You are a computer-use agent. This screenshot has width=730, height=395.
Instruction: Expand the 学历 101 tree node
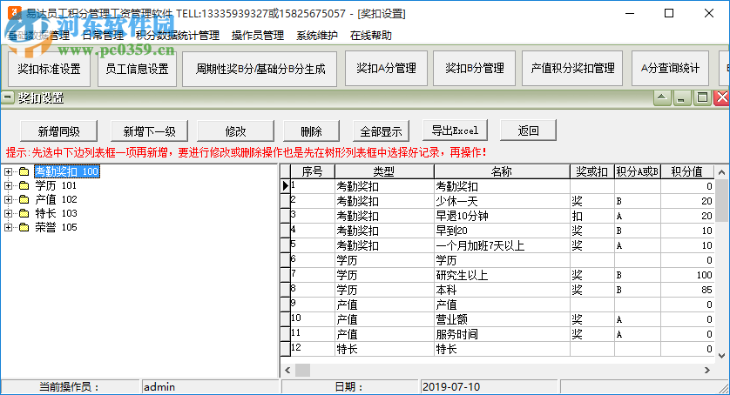8,185
